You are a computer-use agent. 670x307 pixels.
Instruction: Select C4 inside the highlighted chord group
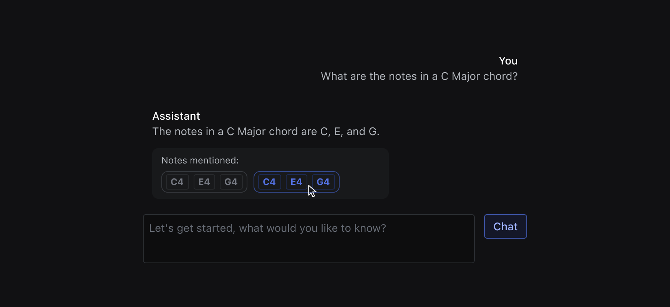[x=269, y=182]
